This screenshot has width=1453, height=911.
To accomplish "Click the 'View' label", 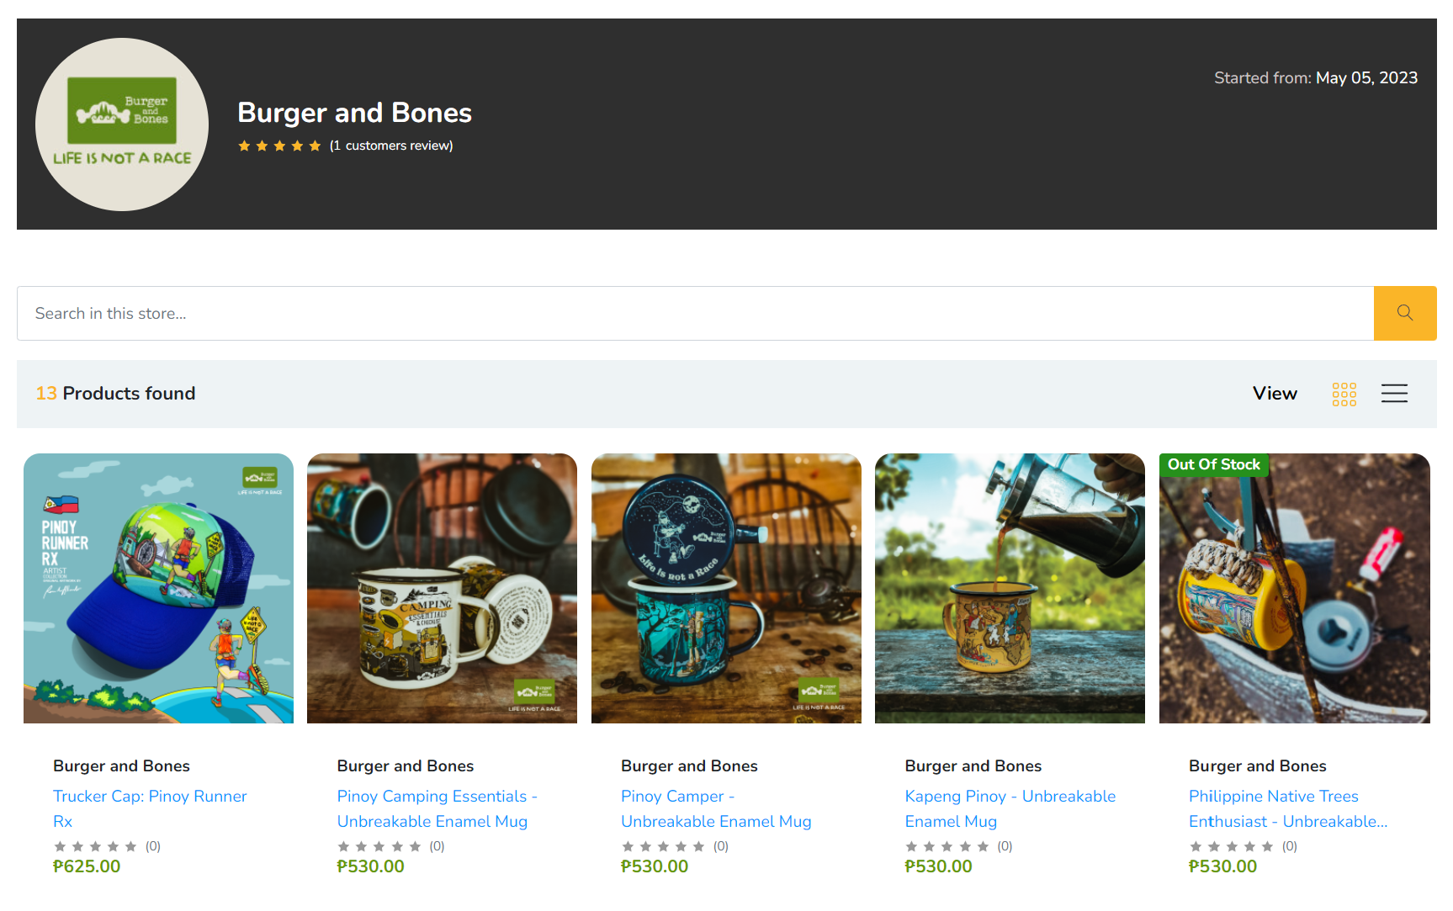I will click(x=1275, y=394).
